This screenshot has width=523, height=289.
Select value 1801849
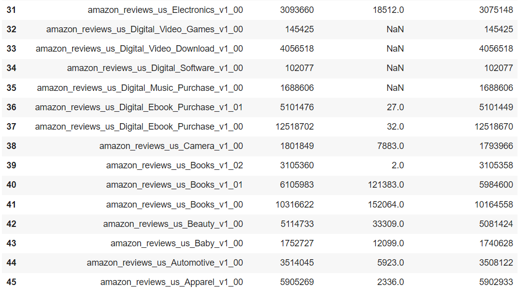(297, 146)
